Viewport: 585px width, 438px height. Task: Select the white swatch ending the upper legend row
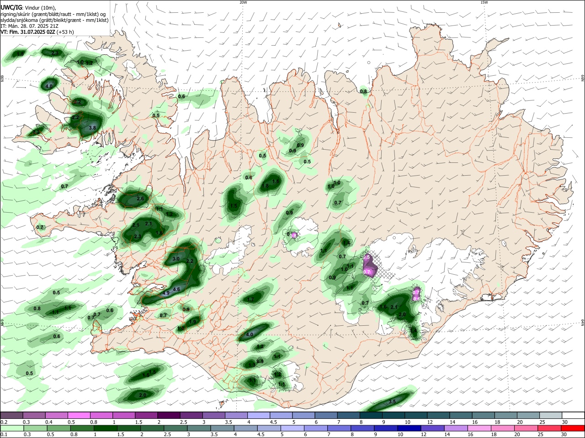[x=573, y=415]
